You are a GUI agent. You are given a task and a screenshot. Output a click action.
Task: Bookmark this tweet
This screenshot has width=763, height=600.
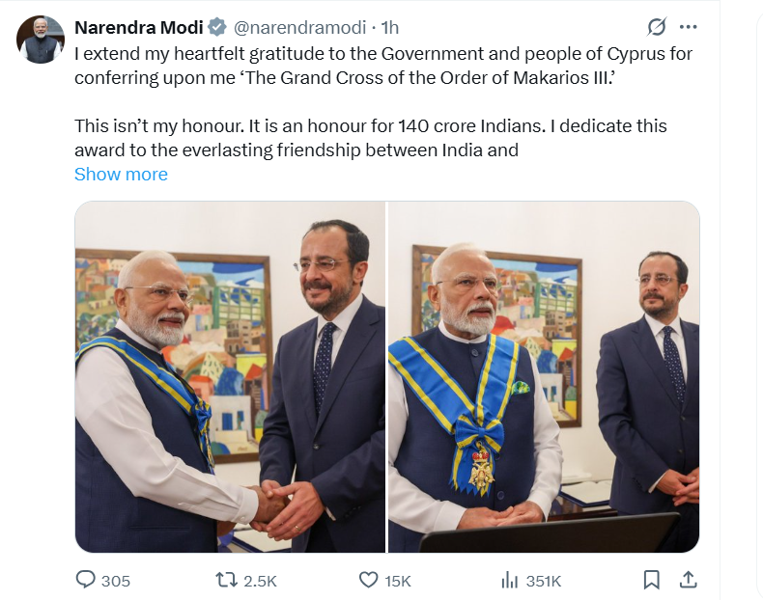pos(651,580)
